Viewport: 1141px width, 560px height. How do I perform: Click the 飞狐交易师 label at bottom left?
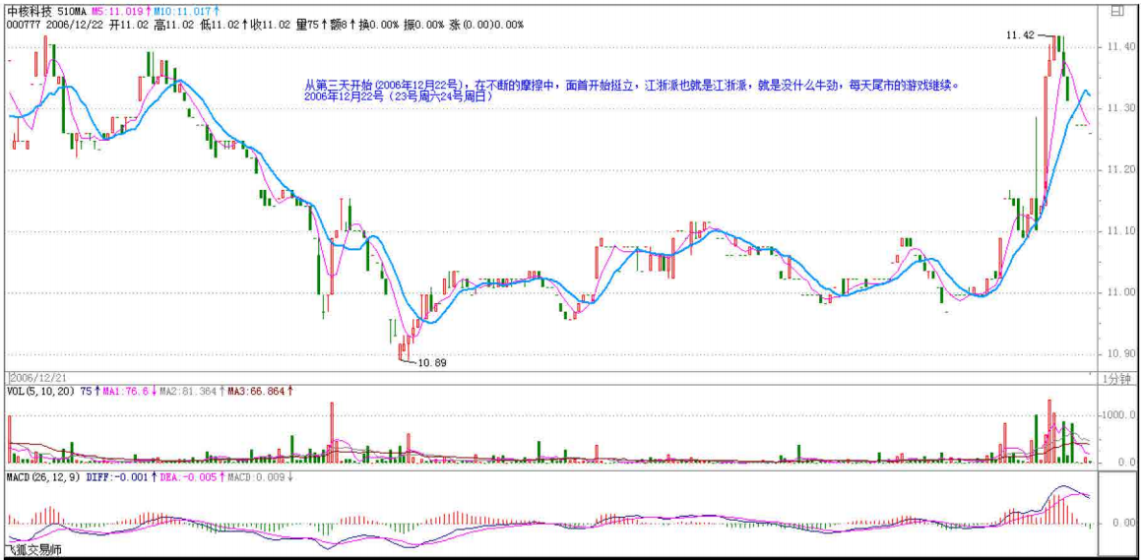point(33,550)
